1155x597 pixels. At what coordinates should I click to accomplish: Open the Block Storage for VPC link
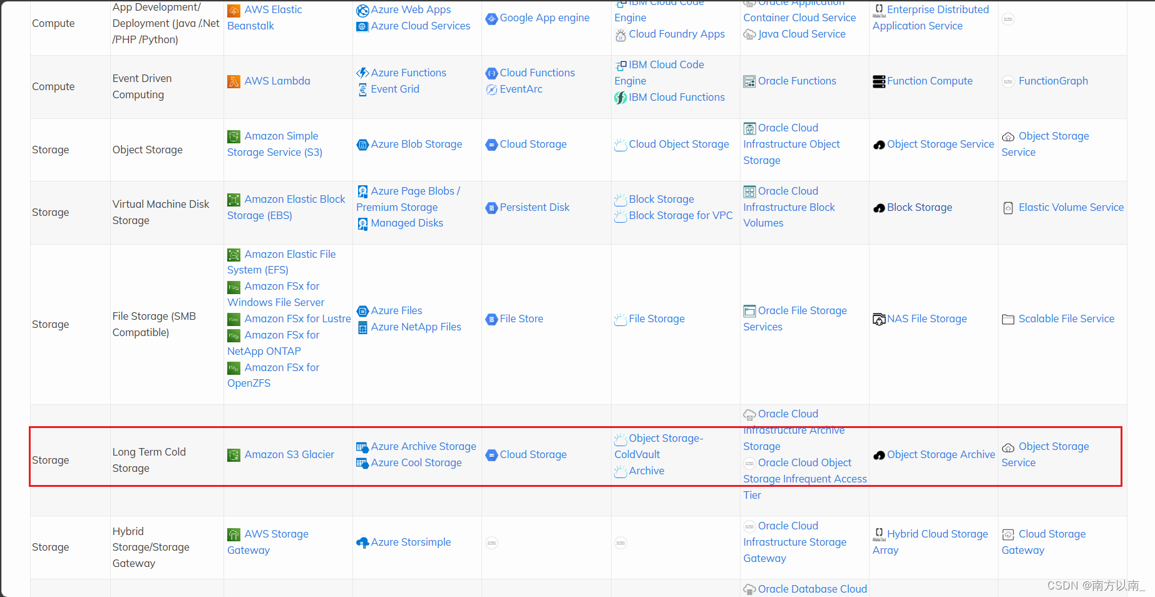[x=680, y=216]
